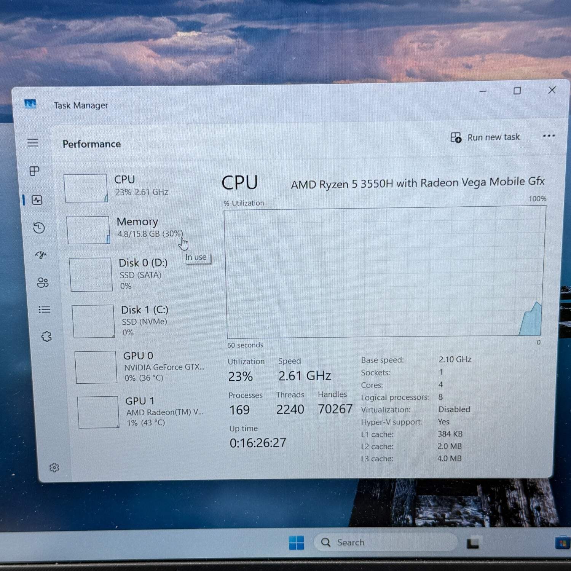Viewport: 571px width, 571px height.
Task: Open the Details list page icon
Action: [44, 309]
